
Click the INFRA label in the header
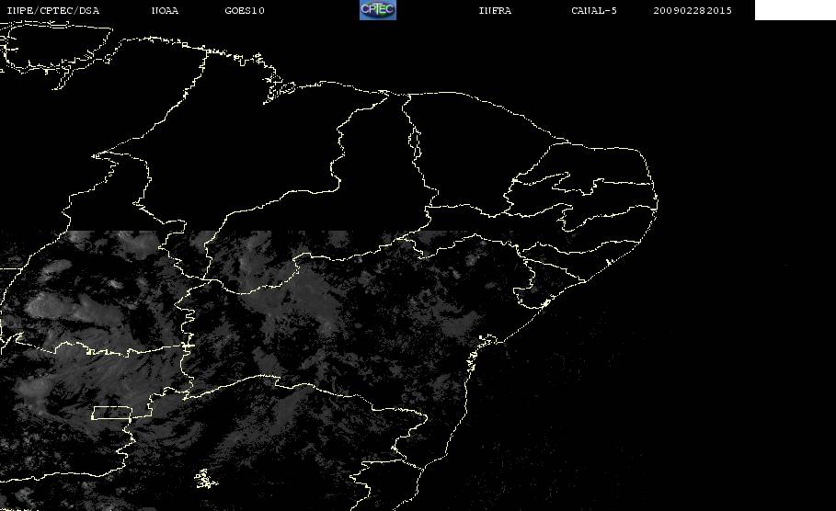(495, 11)
